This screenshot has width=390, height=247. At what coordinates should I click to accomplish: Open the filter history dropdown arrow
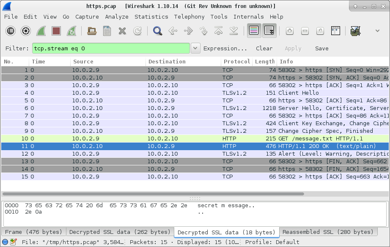195,48
